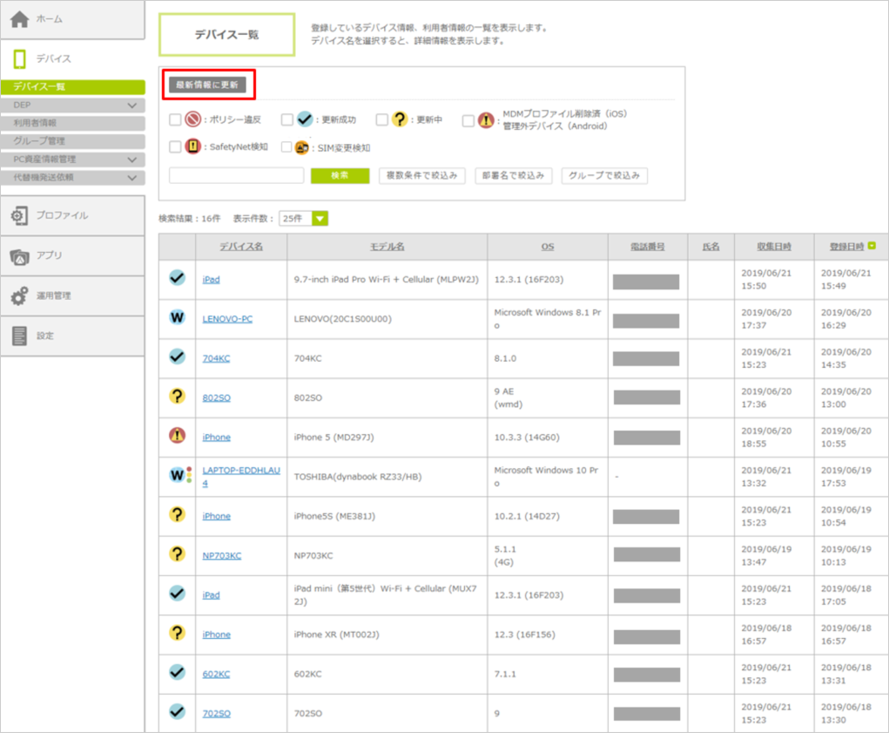Sort by the 登録日時 column header
The image size is (889, 733).
[847, 247]
